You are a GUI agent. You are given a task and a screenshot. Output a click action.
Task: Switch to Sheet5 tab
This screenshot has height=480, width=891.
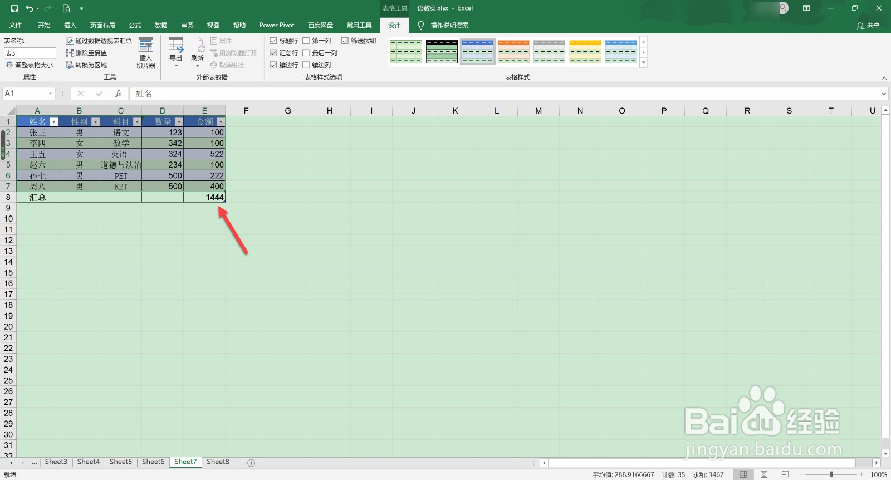tap(121, 462)
